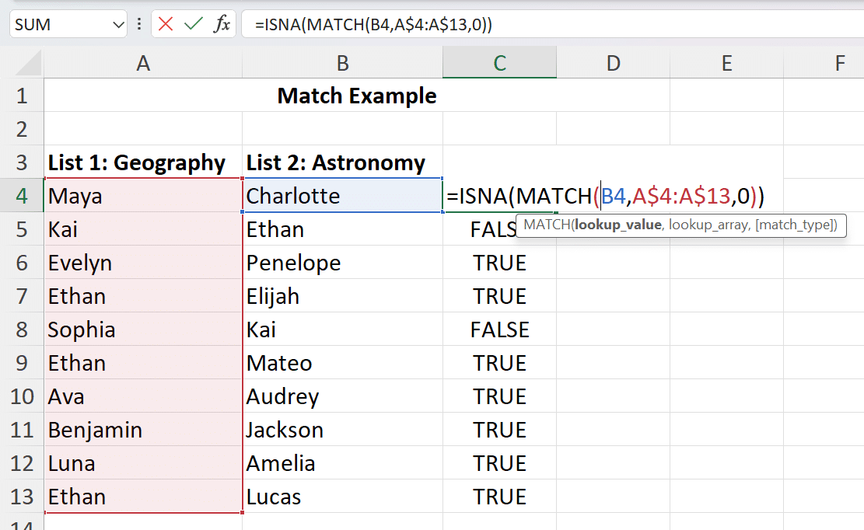The image size is (864, 530).
Task: Click lookup_array in the MATCH tooltip
Action: click(x=708, y=225)
